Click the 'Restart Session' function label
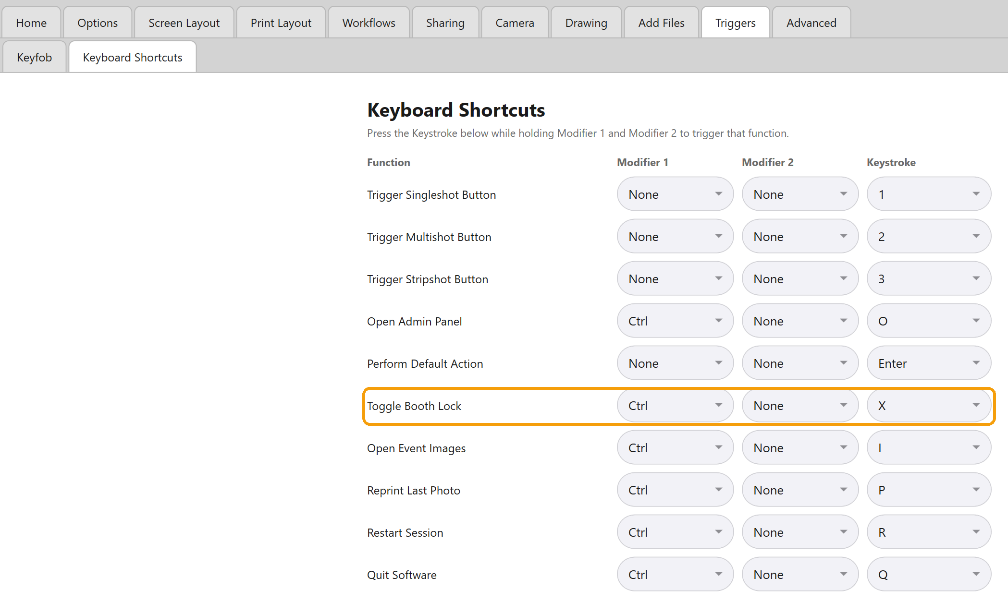The width and height of the screenshot is (1008, 602). [405, 533]
